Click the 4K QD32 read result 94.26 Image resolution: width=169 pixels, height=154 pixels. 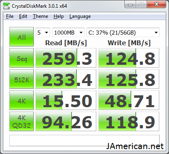(66, 121)
